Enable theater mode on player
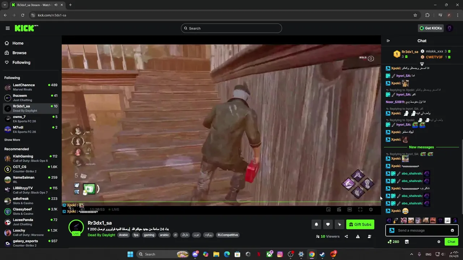 (x=349, y=209)
